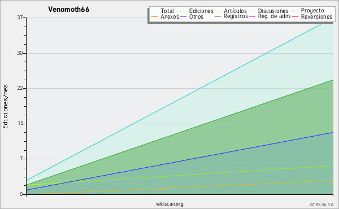Click the red Reversiones color swatch
This screenshot has width=339, height=209.
(x=295, y=17)
